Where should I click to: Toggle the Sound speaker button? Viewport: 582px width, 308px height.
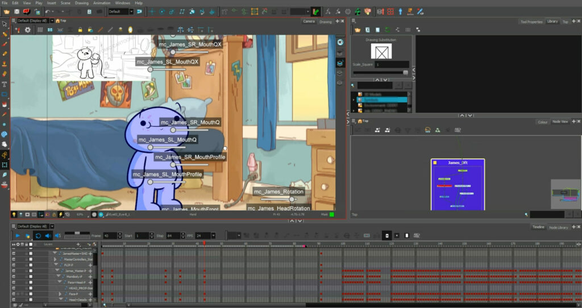[x=48, y=236]
